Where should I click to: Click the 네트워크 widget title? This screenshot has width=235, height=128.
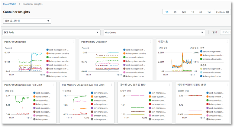click(163, 42)
